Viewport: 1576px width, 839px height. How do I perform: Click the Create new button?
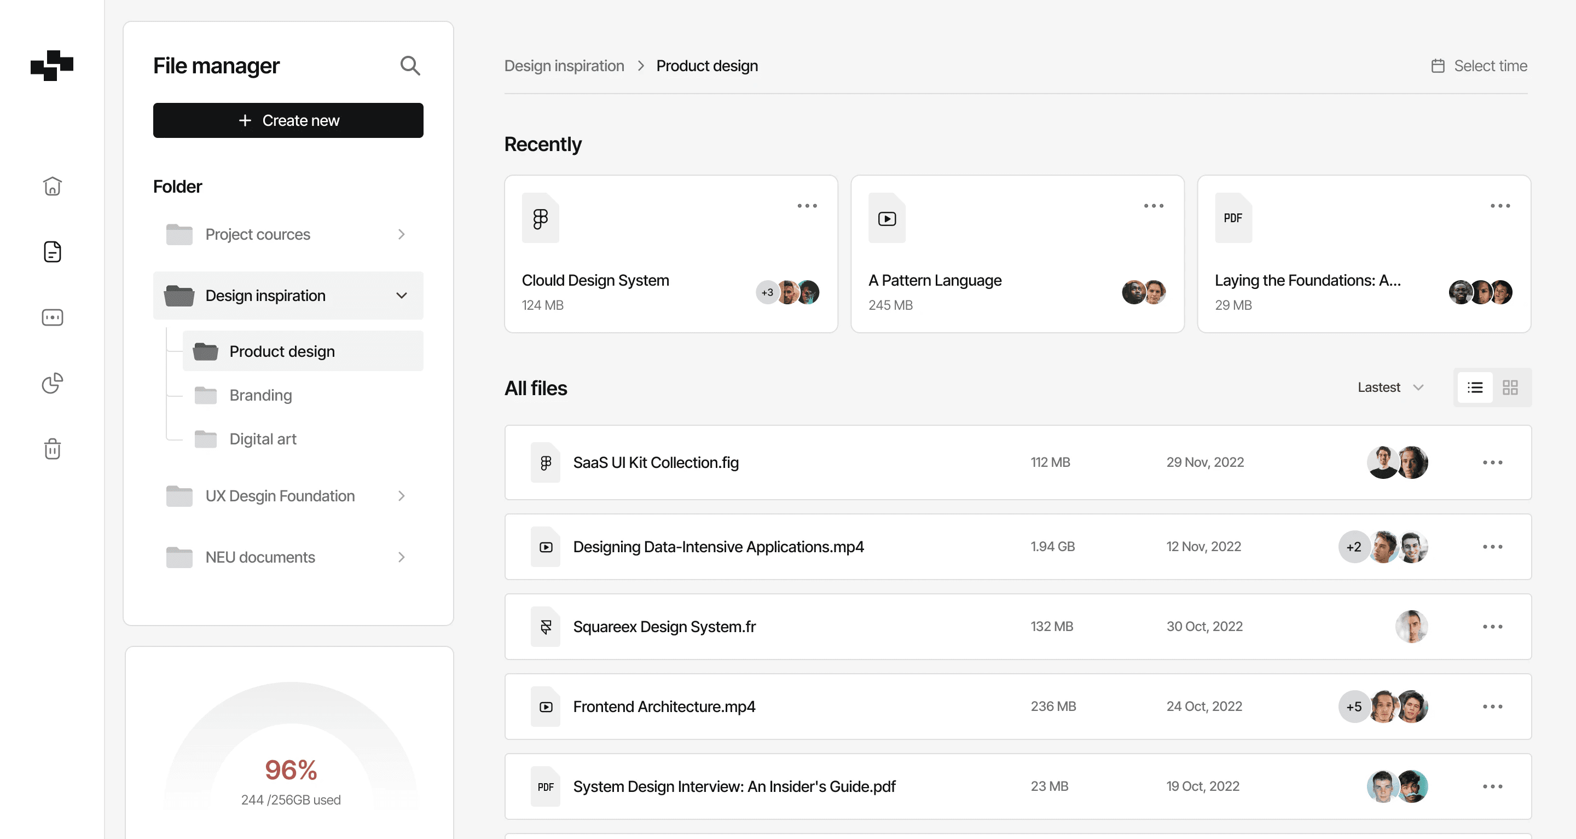(288, 120)
